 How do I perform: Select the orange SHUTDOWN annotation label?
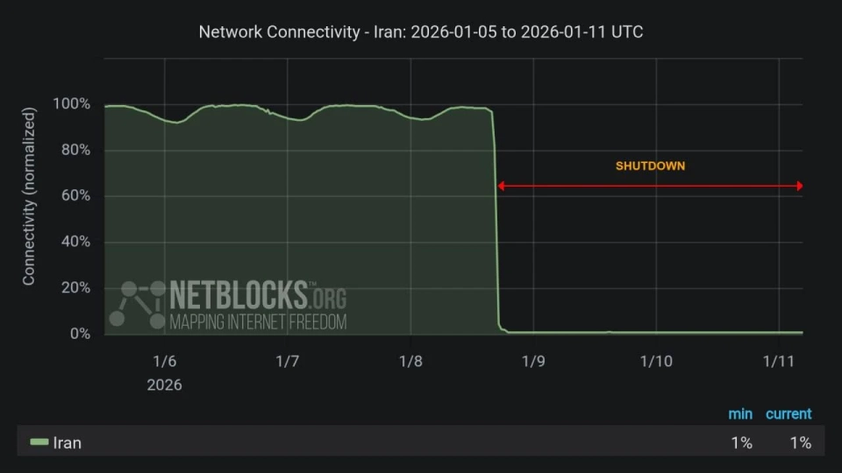pyautogui.click(x=650, y=166)
